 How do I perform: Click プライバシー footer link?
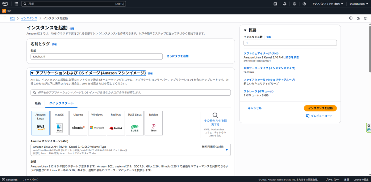click(x=332, y=179)
